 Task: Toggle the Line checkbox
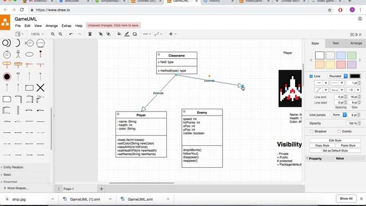[x=311, y=76]
